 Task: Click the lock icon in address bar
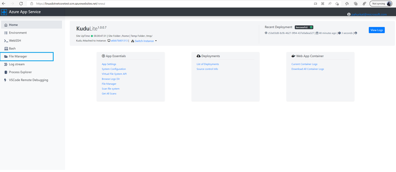[32, 4]
